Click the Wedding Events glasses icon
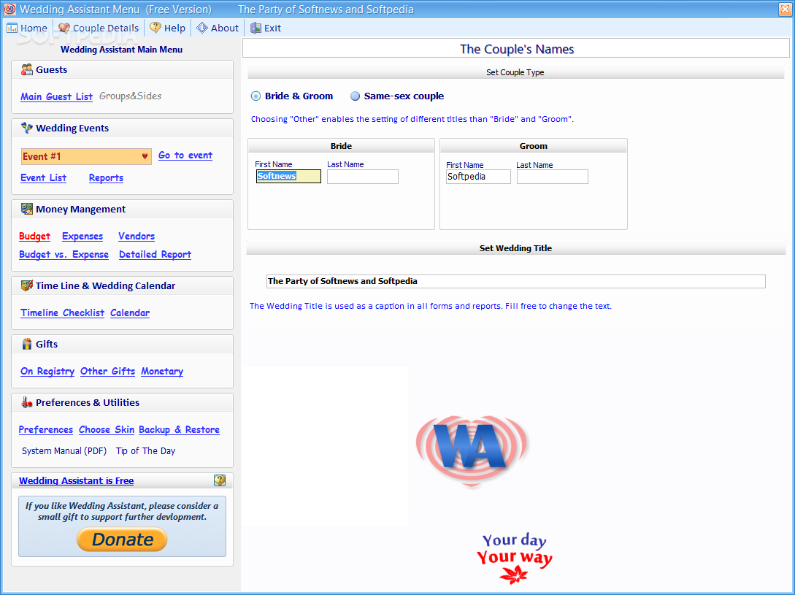795x595 pixels. coord(26,128)
